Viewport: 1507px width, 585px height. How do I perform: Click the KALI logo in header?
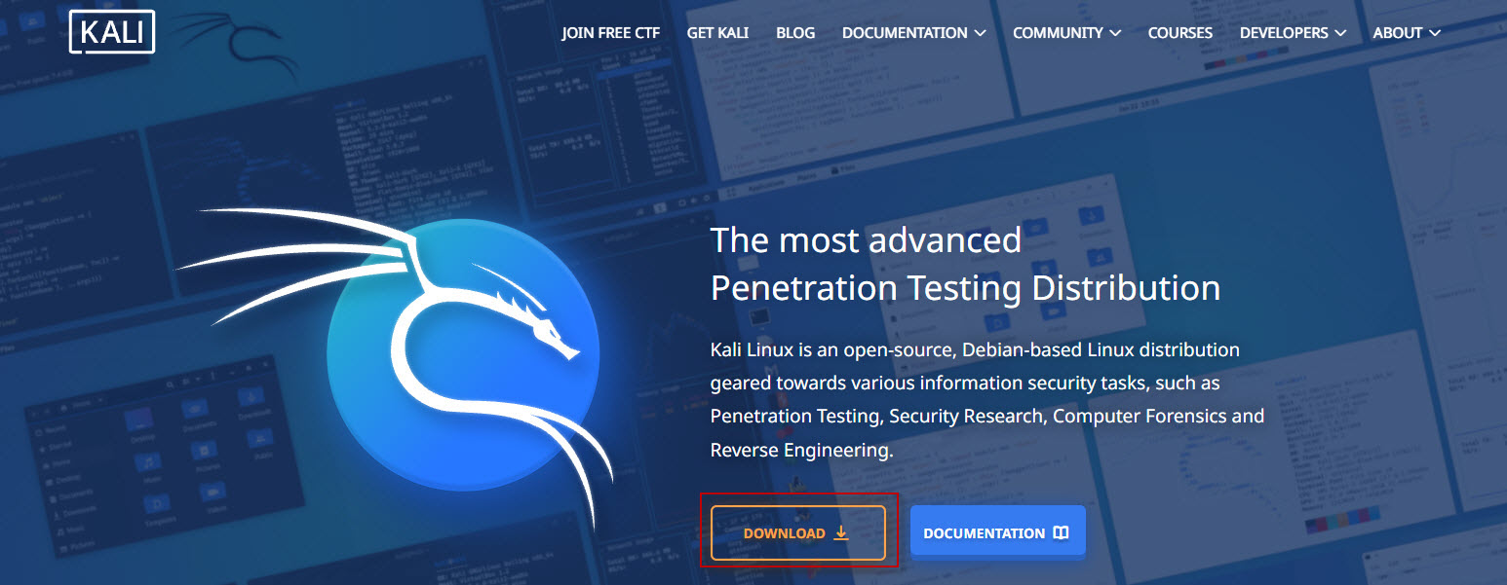point(112,31)
